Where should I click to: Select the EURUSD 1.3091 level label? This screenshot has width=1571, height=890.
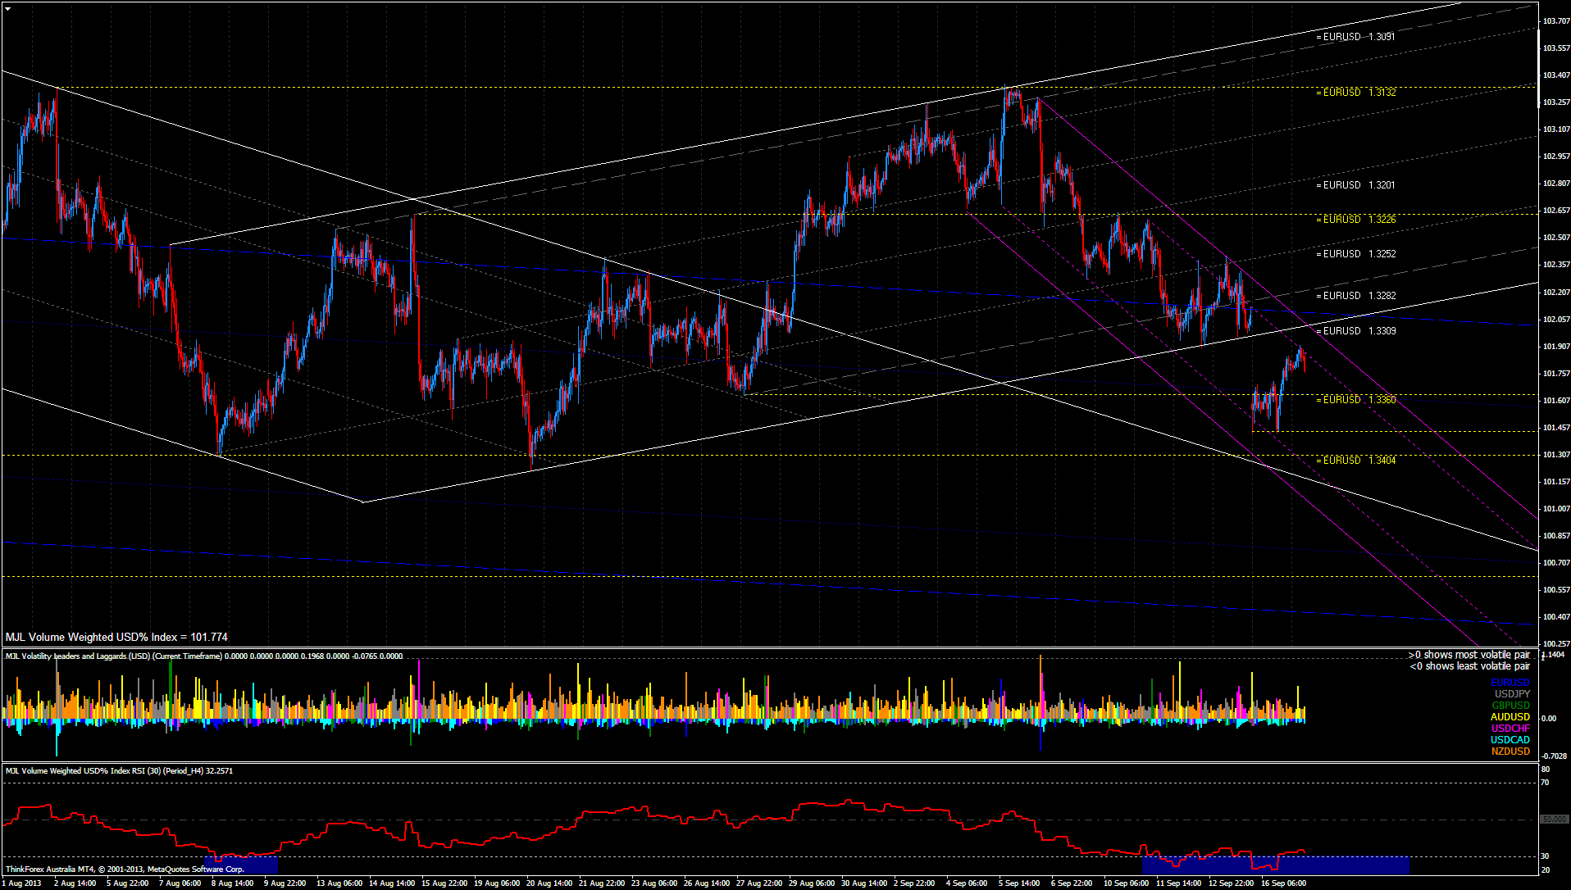coord(1355,37)
